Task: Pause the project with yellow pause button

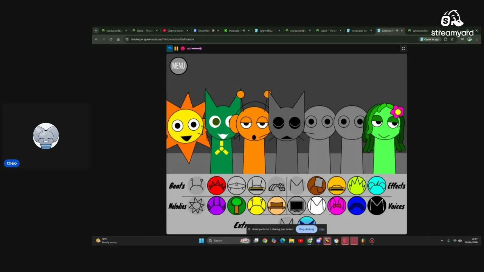Action: (176, 48)
